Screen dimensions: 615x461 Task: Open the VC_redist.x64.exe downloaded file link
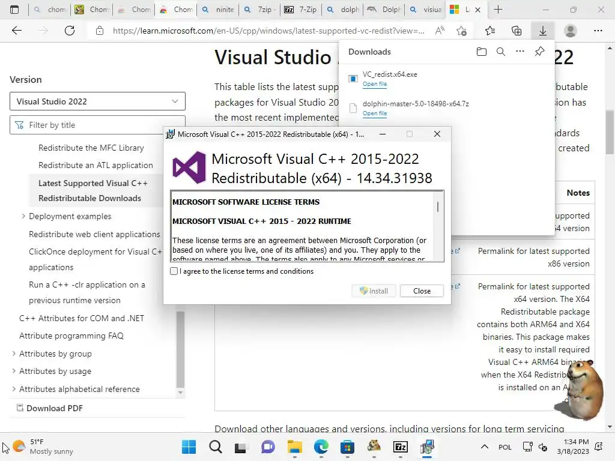375,84
